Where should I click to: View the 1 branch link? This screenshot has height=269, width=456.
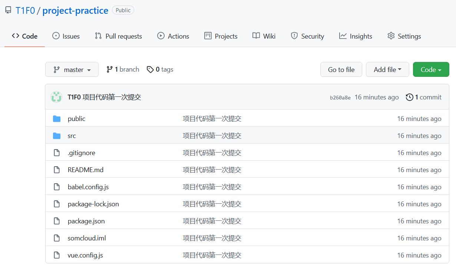click(123, 69)
